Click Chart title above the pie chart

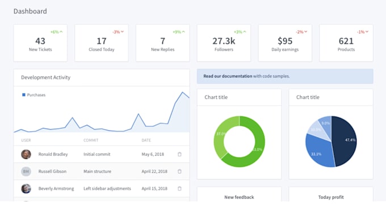click(x=308, y=97)
